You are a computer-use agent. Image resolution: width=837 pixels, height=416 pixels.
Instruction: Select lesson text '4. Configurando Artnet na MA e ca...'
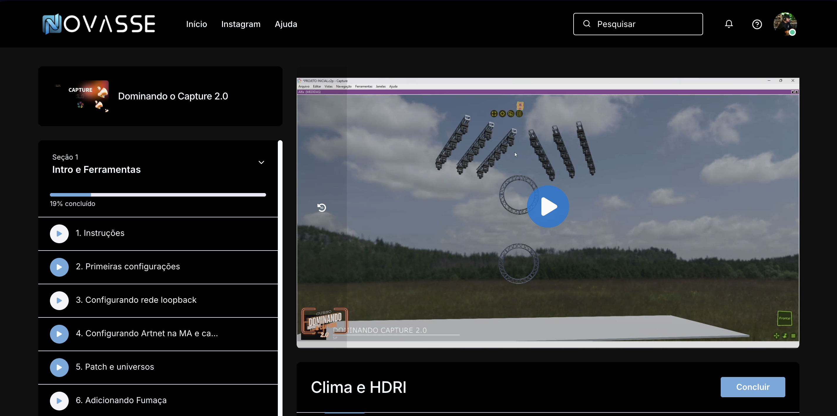pyautogui.click(x=147, y=333)
